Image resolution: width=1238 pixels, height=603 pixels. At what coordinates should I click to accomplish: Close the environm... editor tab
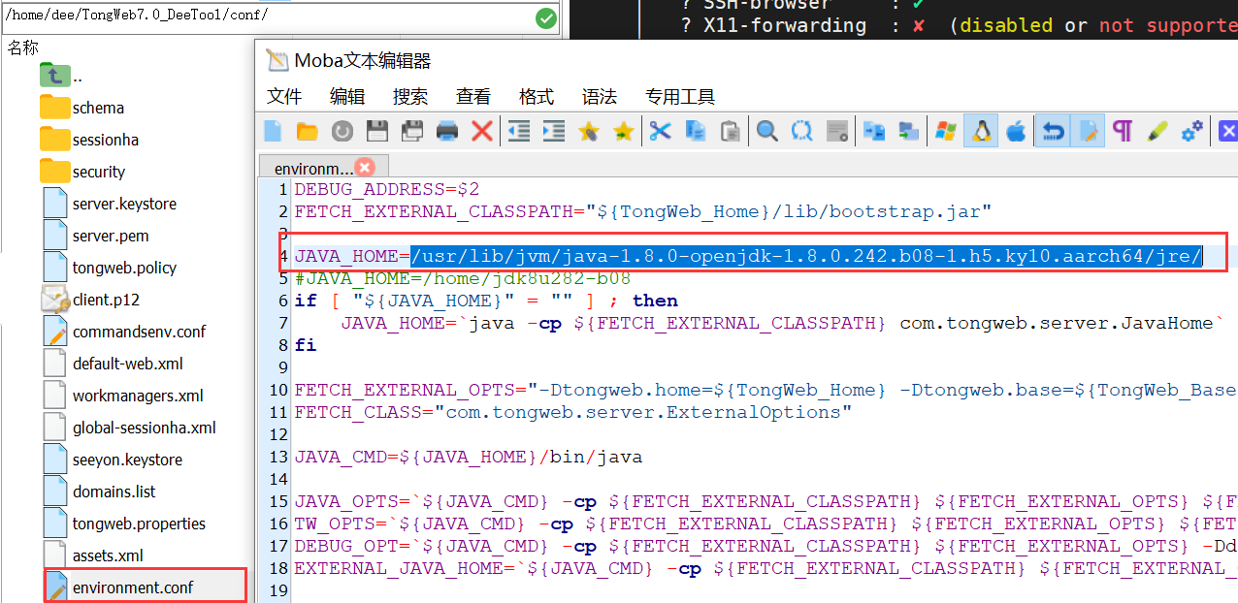(365, 168)
